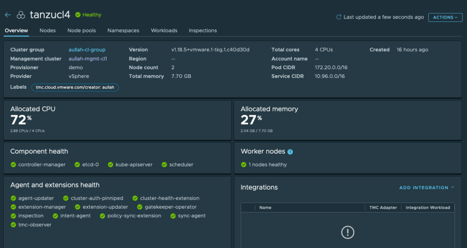
Task: Switch to the Nodes tab
Action: tap(47, 31)
